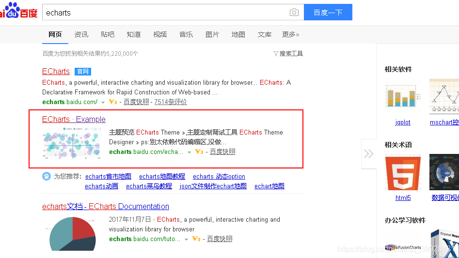Select the 网页 tab

pos(55,34)
